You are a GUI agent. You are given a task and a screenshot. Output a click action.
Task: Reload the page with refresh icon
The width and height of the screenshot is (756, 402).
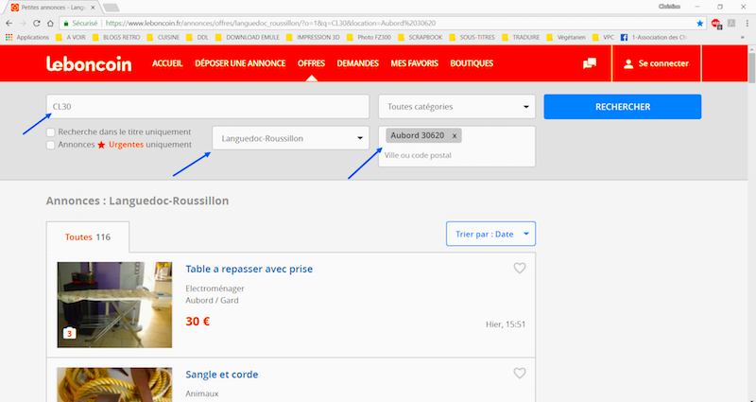click(x=37, y=23)
